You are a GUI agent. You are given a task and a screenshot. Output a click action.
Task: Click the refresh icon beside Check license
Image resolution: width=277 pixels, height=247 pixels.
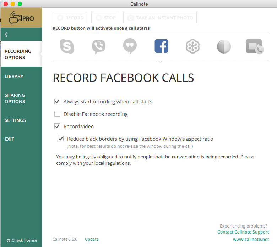[8, 241]
